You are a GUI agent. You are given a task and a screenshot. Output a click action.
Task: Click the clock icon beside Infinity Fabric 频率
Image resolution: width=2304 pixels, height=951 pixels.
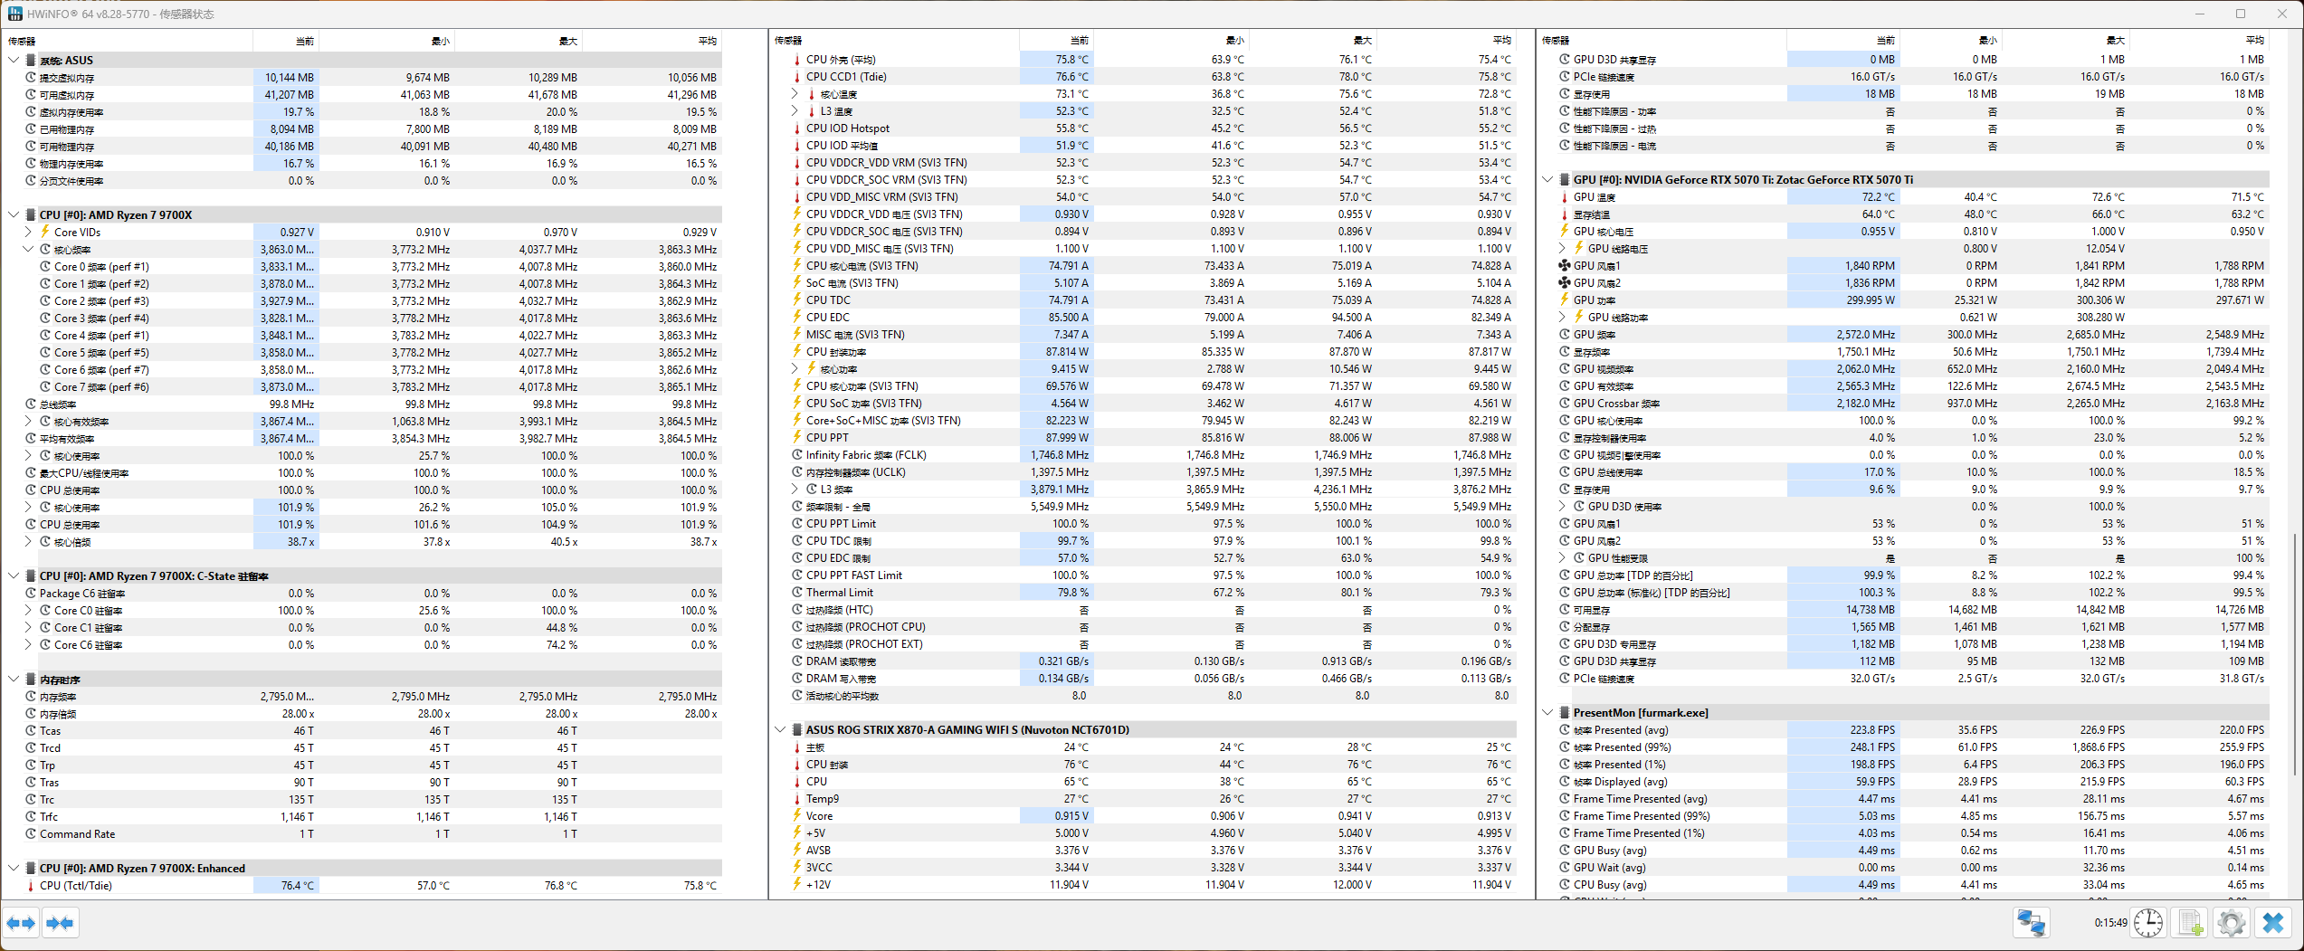click(796, 455)
